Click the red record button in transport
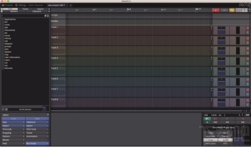 coord(243,118)
